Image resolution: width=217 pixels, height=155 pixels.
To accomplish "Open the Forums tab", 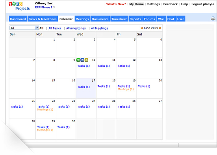I will click(x=150, y=19).
